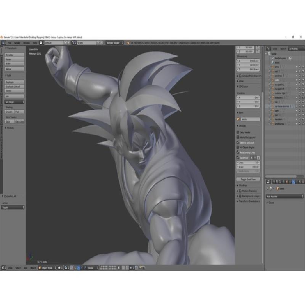Screen dimensions: 305x305
Task: Toggle render camera icon for arms row
Action: [303, 67]
